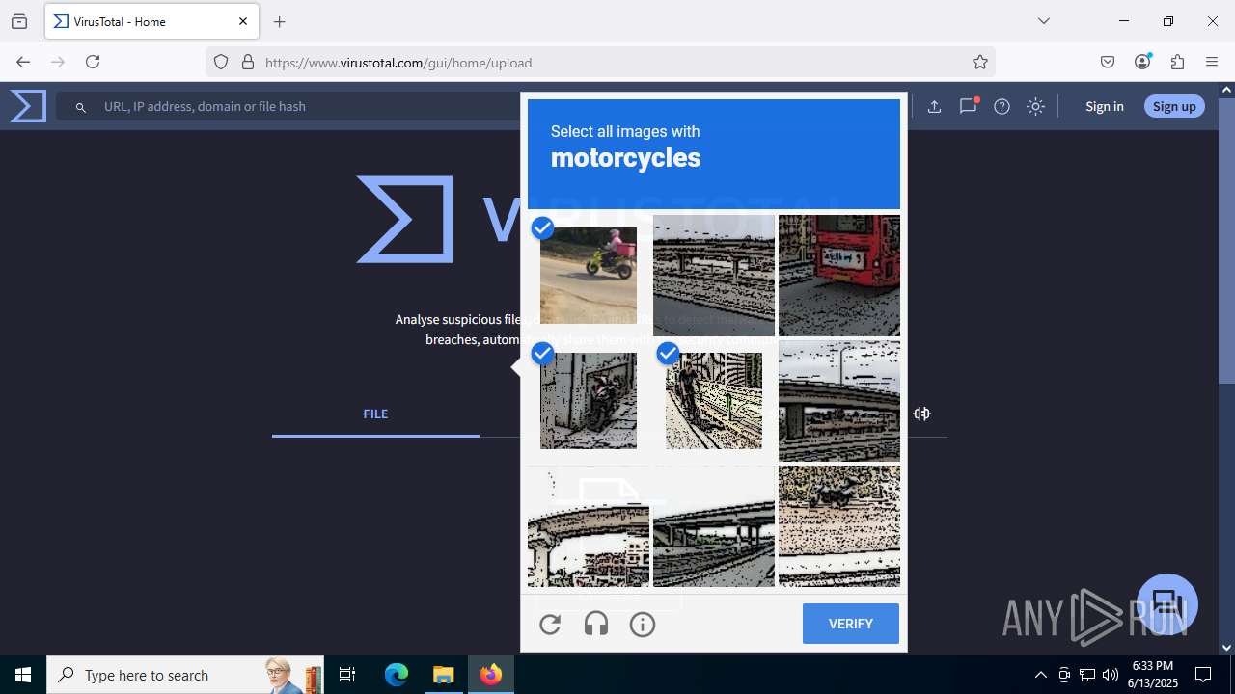Open the network tray icon
Screen dimensions: 1235x694
click(1087, 675)
